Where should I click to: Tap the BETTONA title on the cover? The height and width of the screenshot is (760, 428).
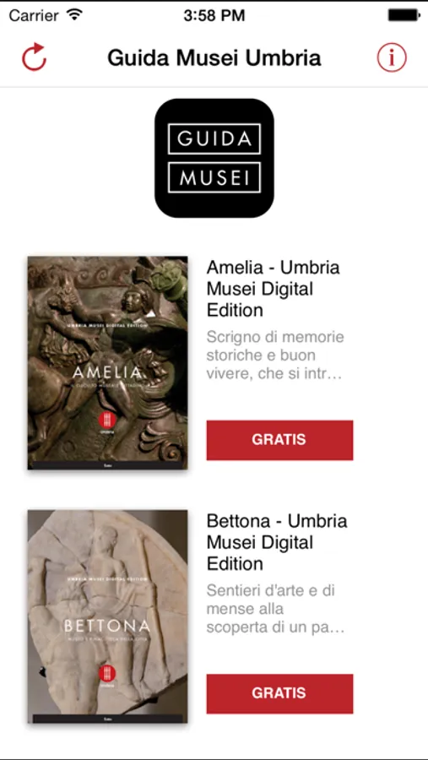pos(107,627)
